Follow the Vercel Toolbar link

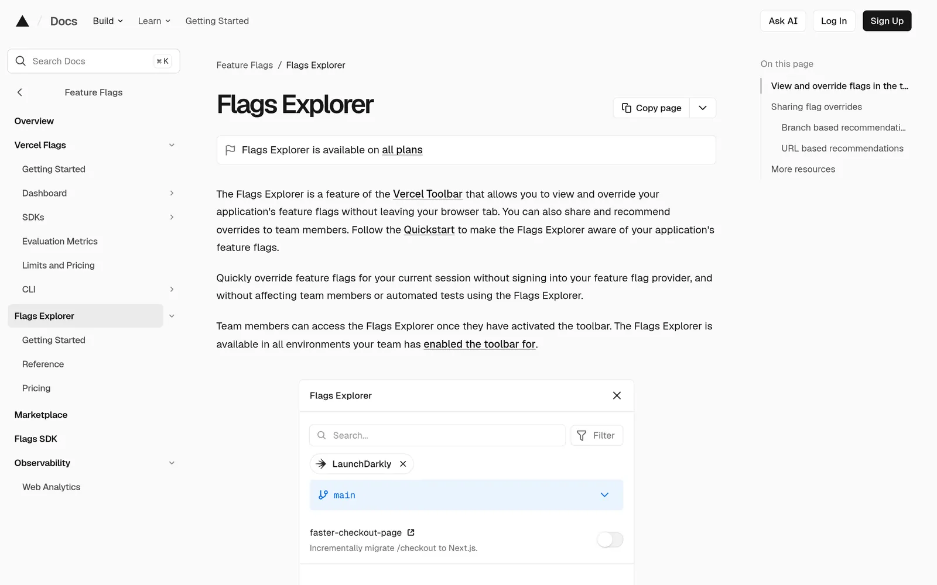point(428,194)
